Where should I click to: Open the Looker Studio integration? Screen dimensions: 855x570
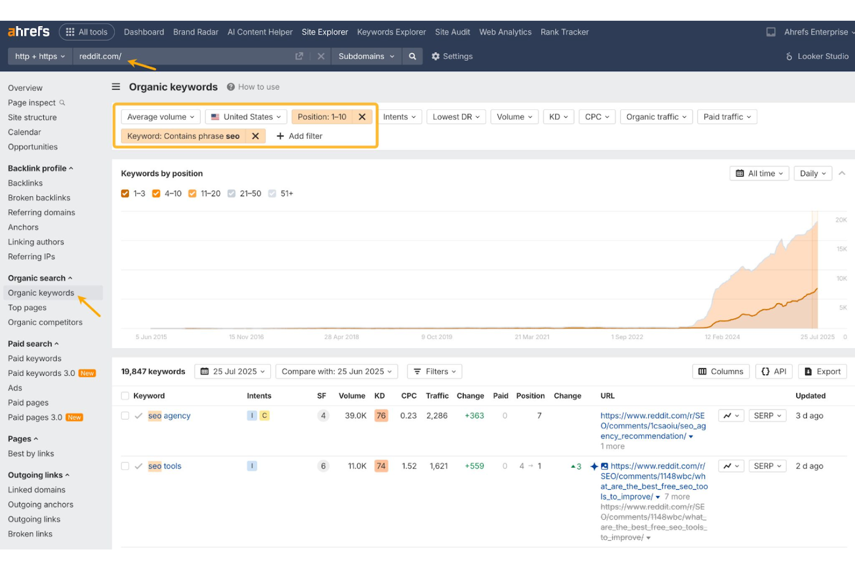click(817, 56)
